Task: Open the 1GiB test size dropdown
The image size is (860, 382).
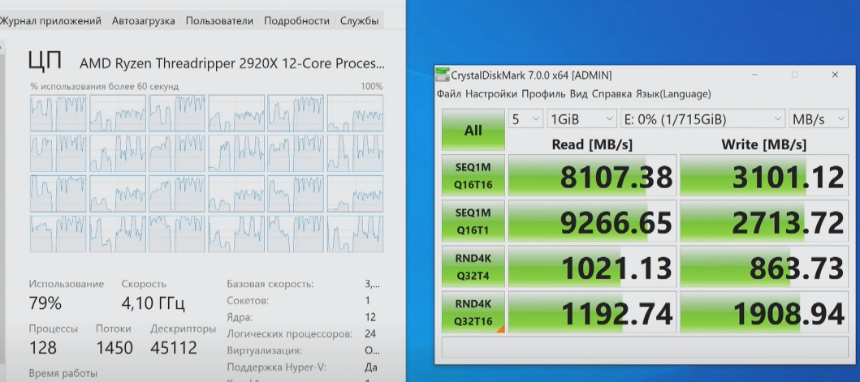Action: pos(582,119)
